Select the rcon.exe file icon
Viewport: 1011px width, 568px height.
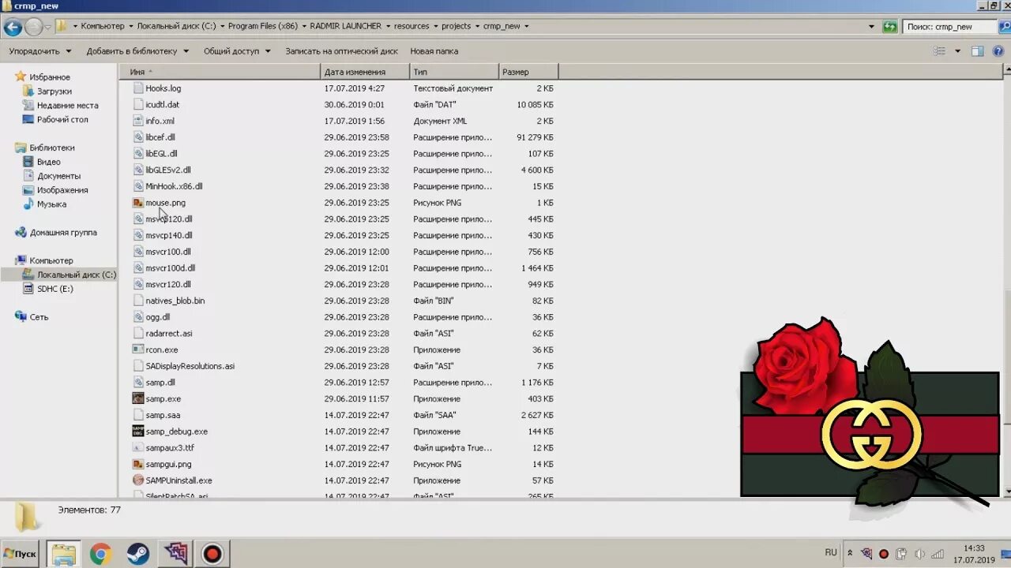tap(138, 349)
